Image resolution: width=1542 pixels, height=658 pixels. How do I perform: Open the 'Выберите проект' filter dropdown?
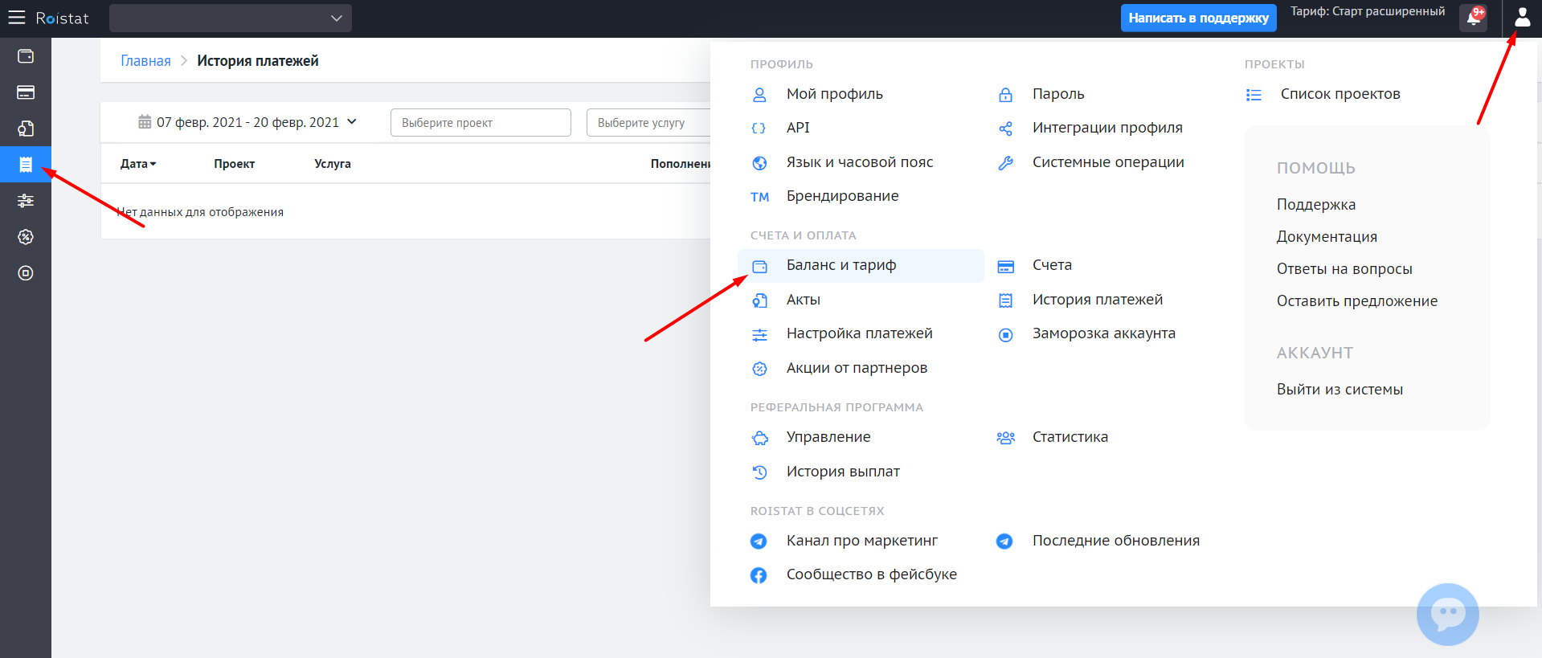click(x=481, y=123)
